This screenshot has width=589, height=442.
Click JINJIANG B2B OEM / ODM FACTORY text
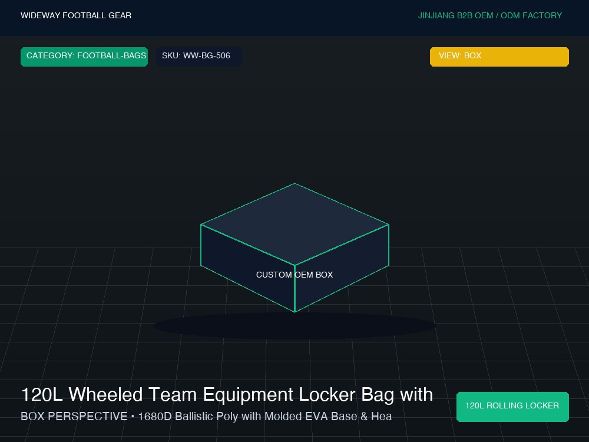(490, 15)
